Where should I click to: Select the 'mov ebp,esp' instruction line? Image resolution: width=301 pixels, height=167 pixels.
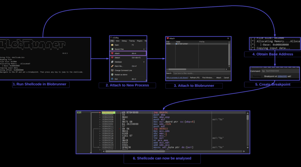pyautogui.click(x=161, y=117)
